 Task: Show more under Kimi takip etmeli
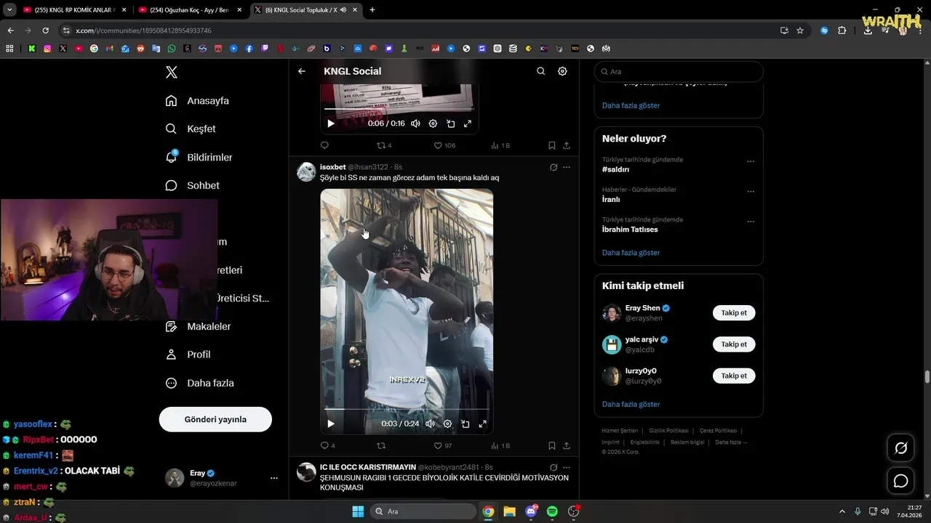coord(631,404)
